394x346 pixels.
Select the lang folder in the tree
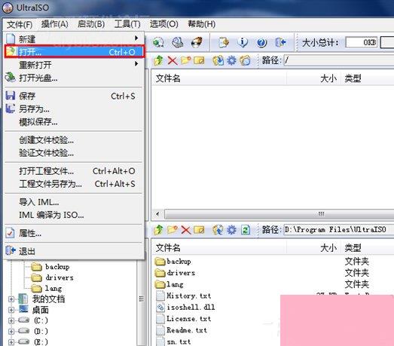coord(47,288)
